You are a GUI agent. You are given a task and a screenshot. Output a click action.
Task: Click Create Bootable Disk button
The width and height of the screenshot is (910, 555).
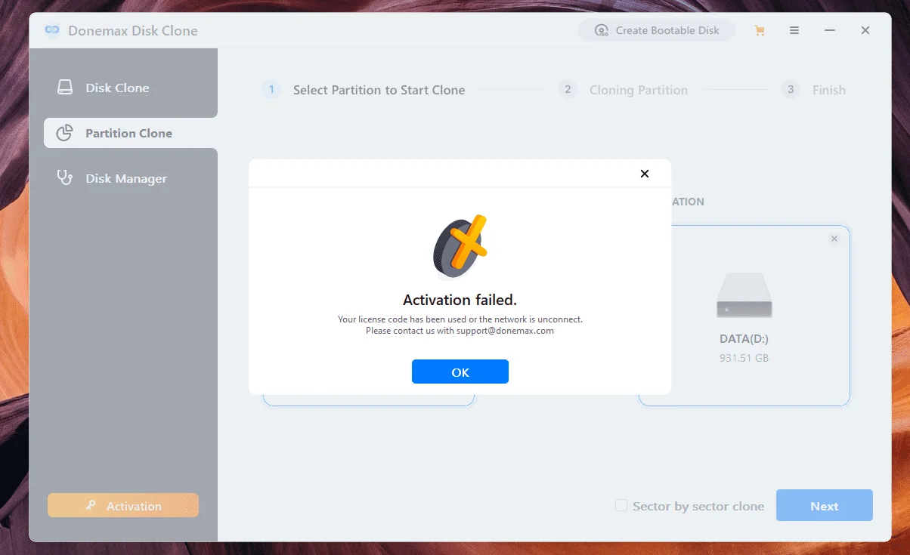click(656, 30)
